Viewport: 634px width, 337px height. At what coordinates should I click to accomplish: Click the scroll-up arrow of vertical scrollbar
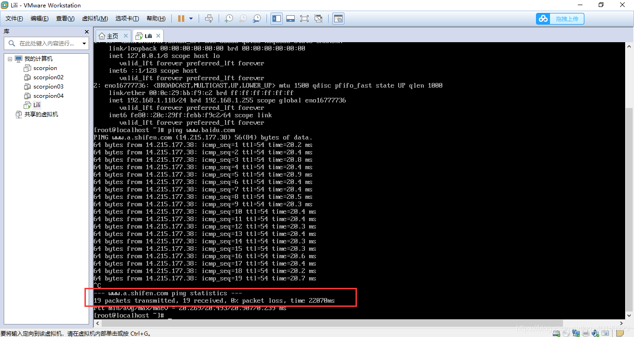click(629, 46)
